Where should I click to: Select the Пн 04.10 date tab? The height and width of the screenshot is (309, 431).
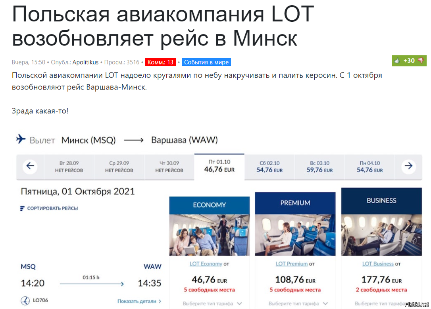pyautogui.click(x=369, y=166)
